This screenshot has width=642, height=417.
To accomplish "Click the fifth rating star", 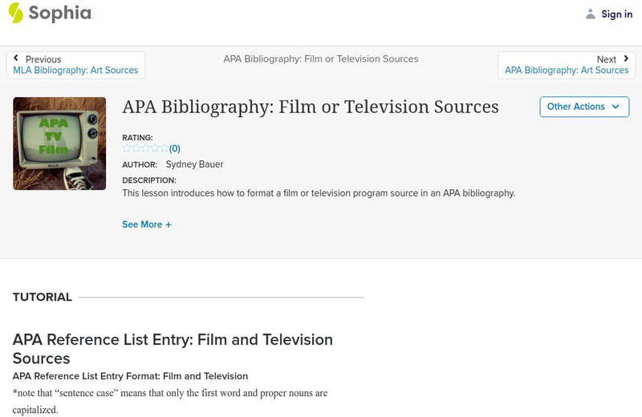I will coord(165,148).
